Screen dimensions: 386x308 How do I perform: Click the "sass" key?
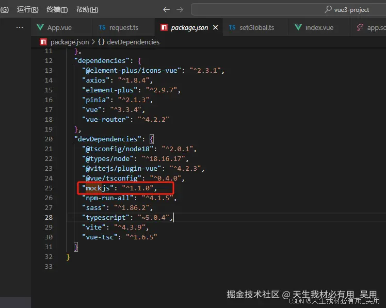click(x=93, y=207)
